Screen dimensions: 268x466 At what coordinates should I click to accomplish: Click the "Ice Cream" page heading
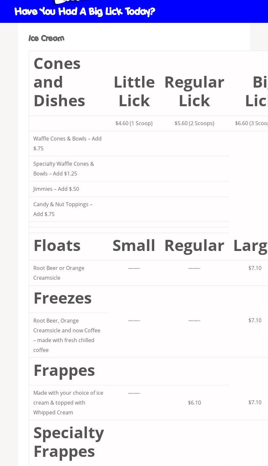click(x=46, y=38)
